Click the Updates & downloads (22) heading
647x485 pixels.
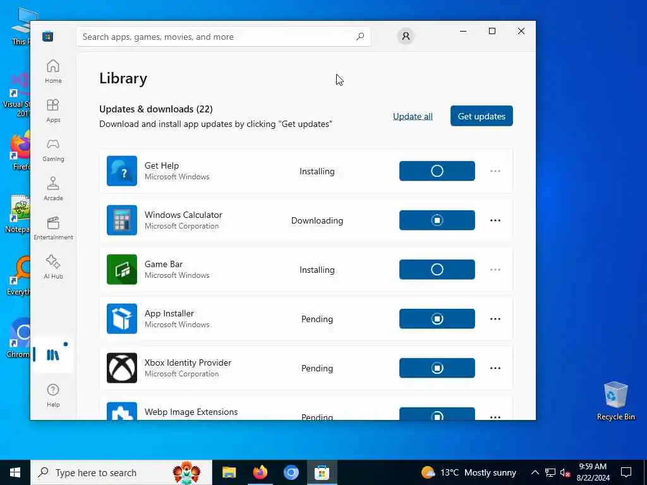coord(156,109)
